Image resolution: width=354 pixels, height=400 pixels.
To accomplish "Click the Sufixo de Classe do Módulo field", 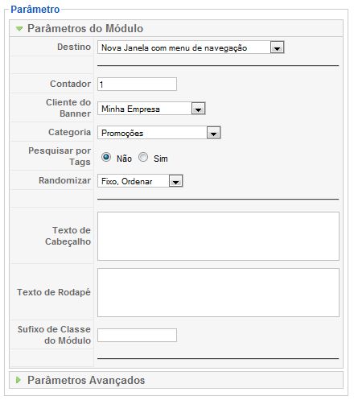I will [x=137, y=335].
